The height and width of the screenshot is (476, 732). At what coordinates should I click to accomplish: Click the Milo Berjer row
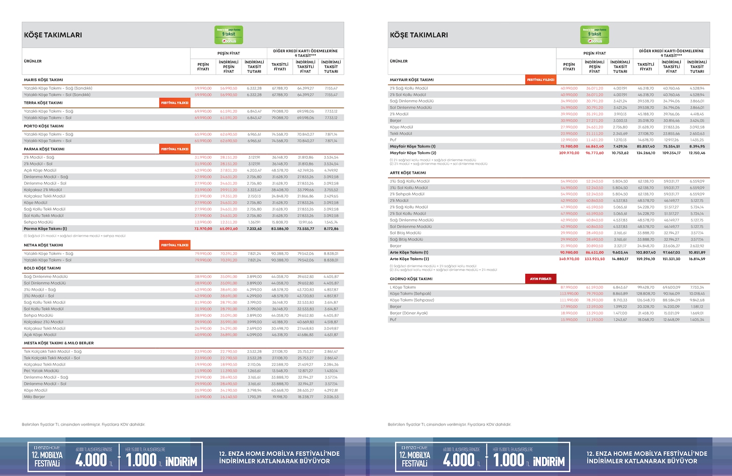[x=183, y=397]
